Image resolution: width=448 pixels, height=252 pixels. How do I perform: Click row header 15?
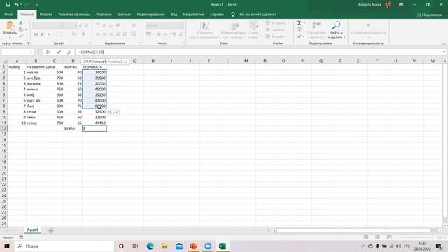tap(4, 145)
